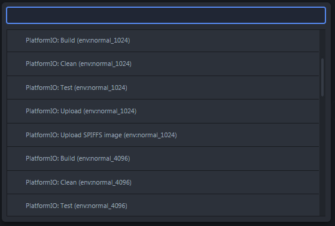Run PlatformIO: Clean (env:normal_1024)
Image resolution: width=335 pixels, height=226 pixels.
(163, 64)
